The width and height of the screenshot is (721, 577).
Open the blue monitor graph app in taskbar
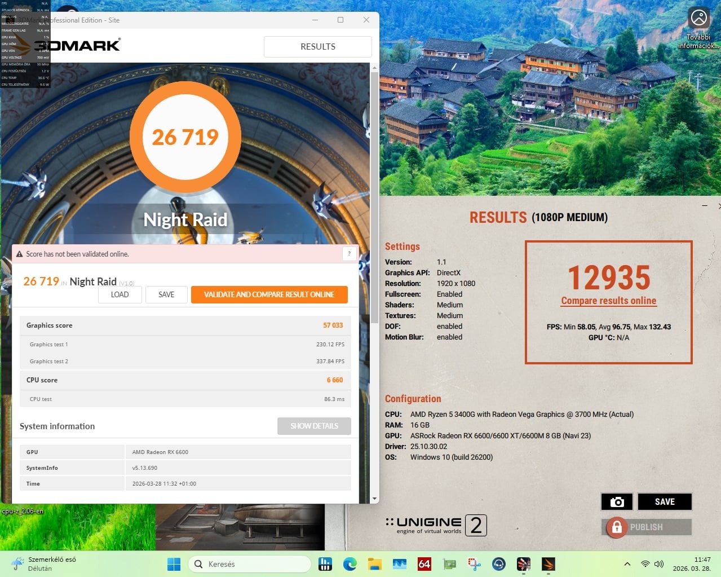pyautogui.click(x=400, y=564)
